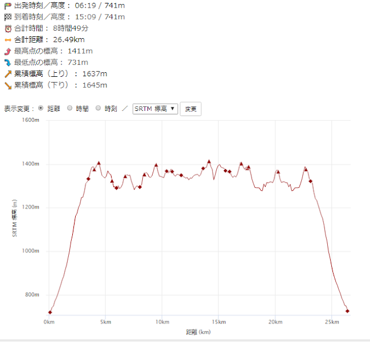Image resolution: width=370 pixels, height=342 pixels.
Task: Click the triangle marker just past 20km
Action: pos(278,172)
